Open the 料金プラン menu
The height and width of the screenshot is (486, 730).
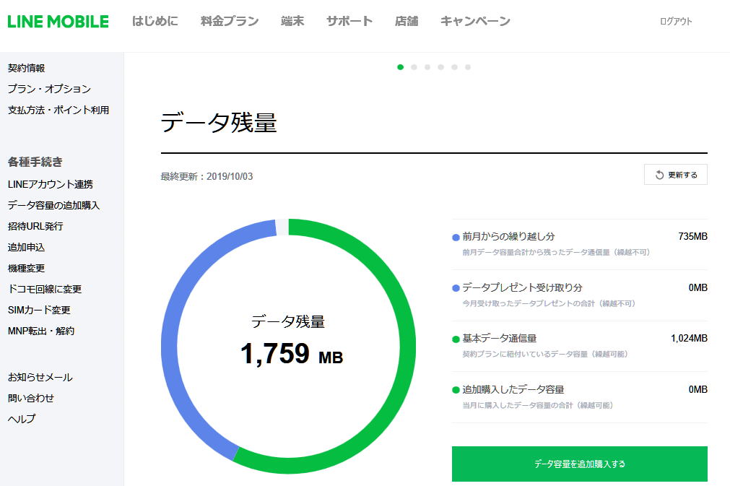pyautogui.click(x=229, y=21)
